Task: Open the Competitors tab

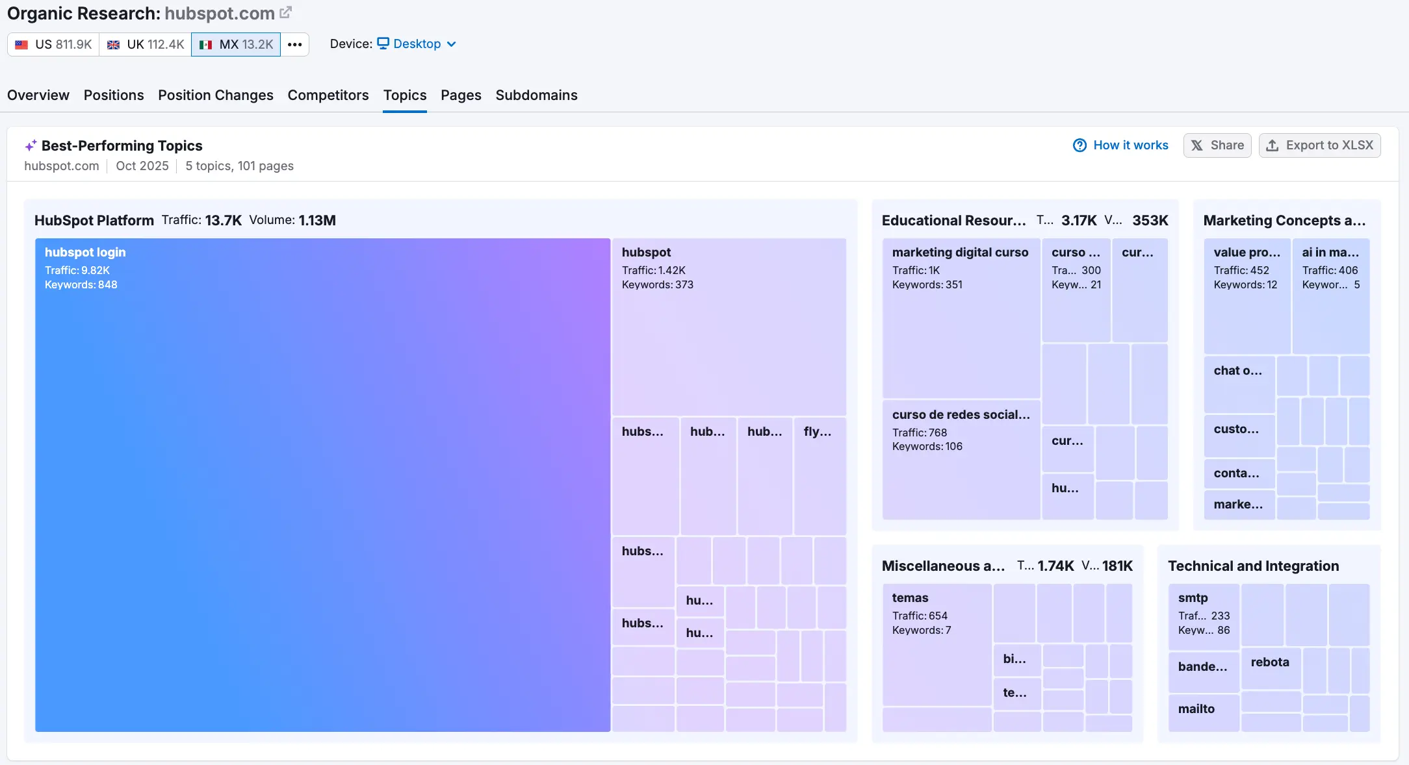Action: coord(328,95)
